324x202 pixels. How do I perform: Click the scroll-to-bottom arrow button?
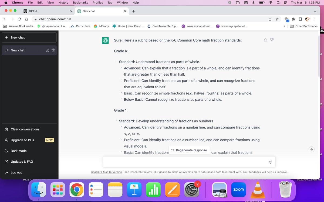point(311,149)
